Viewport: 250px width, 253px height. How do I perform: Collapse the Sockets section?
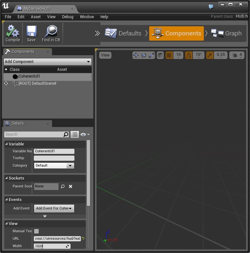pyautogui.click(x=6, y=178)
